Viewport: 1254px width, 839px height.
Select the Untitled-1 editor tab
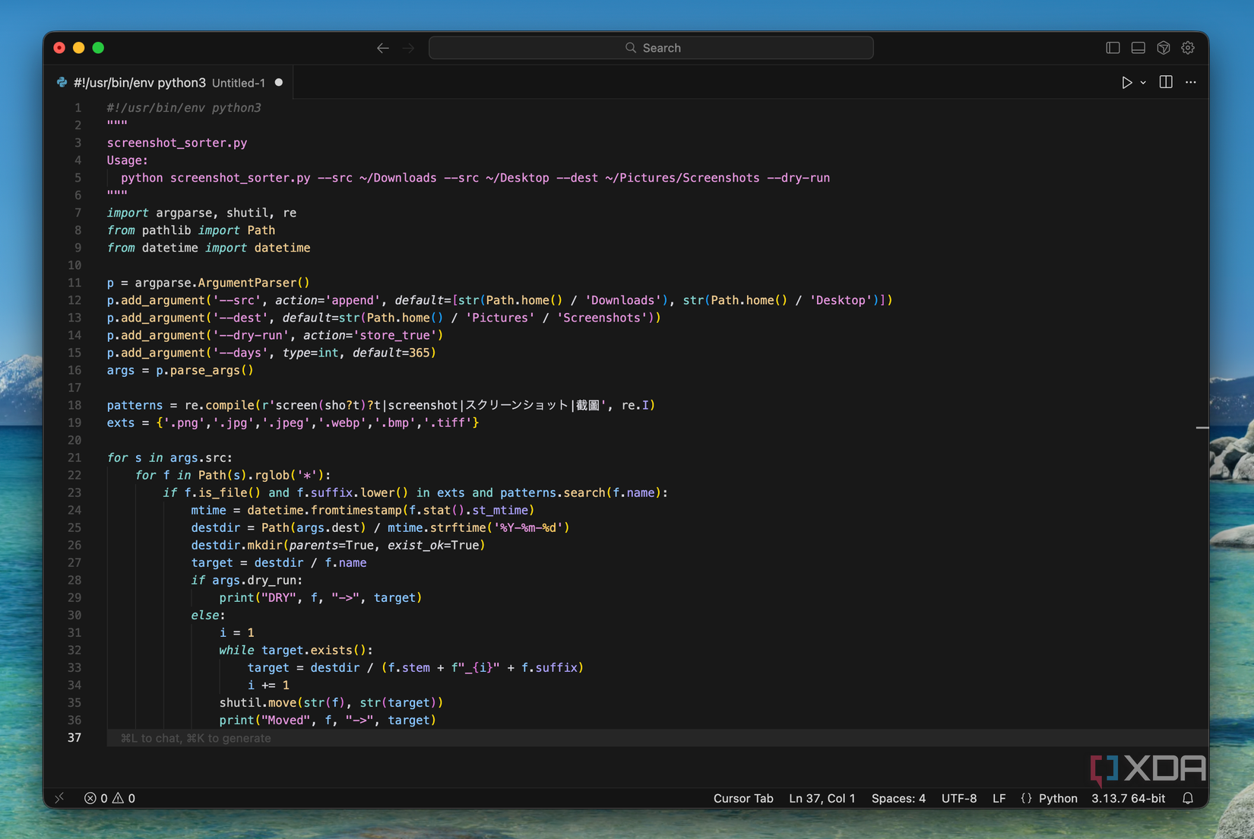coord(169,83)
